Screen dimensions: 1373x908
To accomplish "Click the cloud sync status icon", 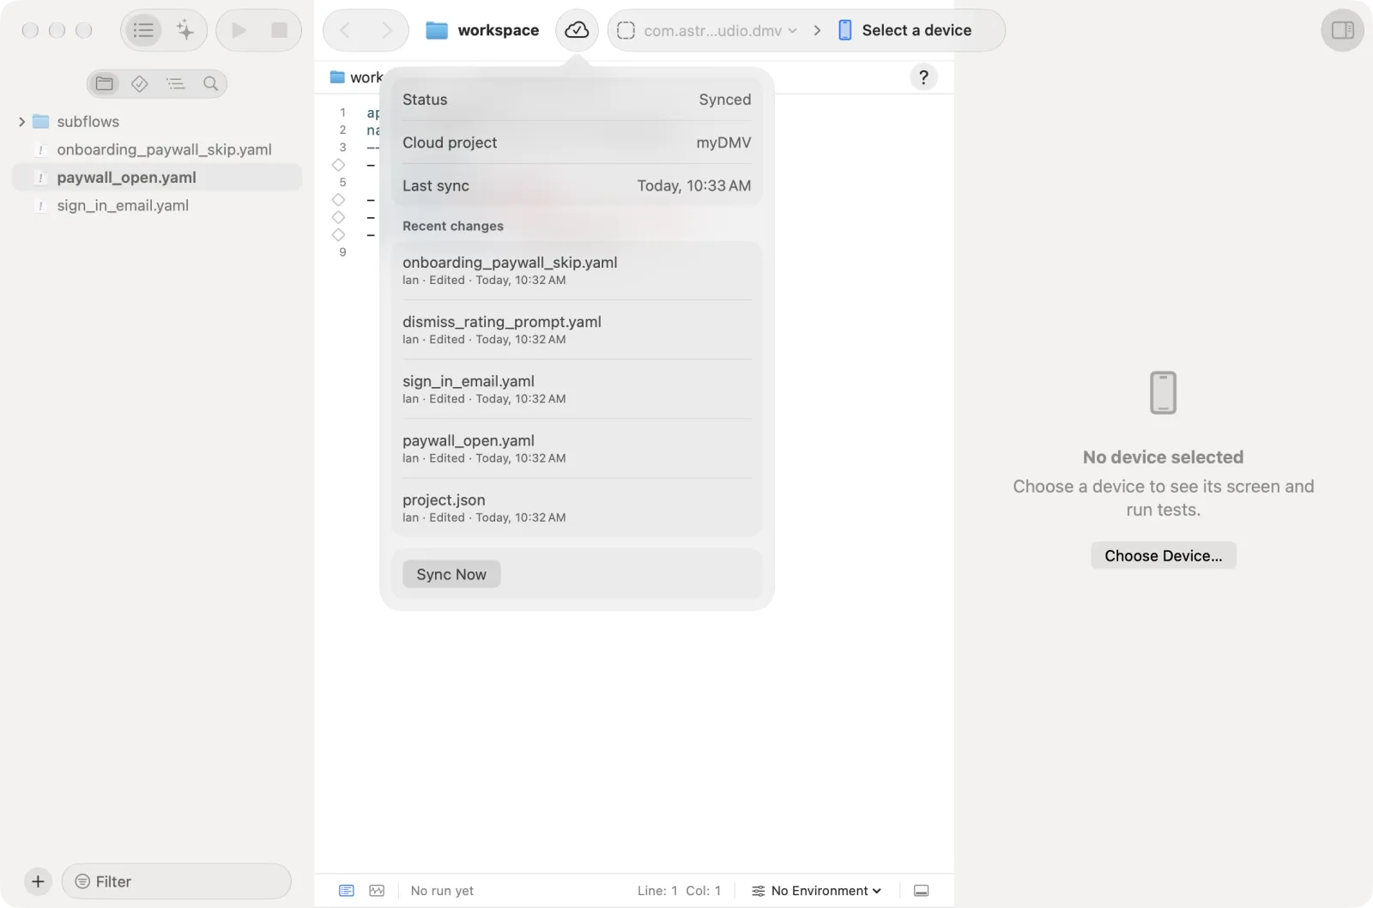I will click(577, 31).
